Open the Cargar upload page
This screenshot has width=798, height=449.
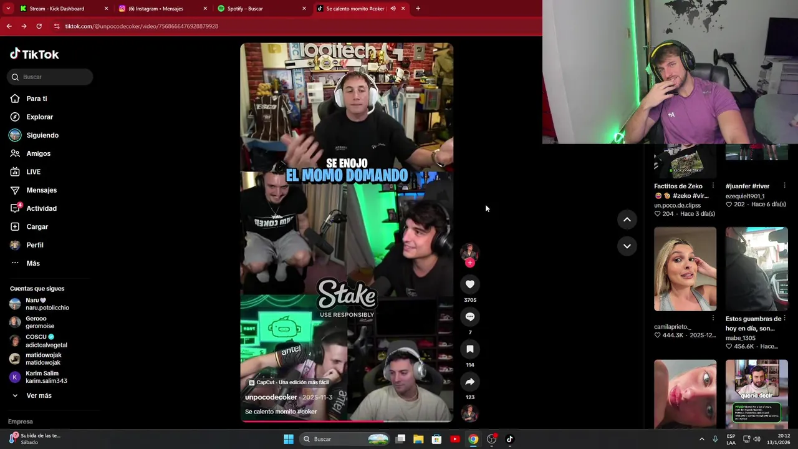[37, 226]
